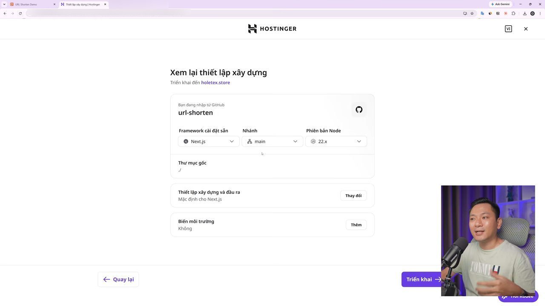Click the Thêm button for environment variables
Viewport: 545px width, 306px height.
pos(356,225)
